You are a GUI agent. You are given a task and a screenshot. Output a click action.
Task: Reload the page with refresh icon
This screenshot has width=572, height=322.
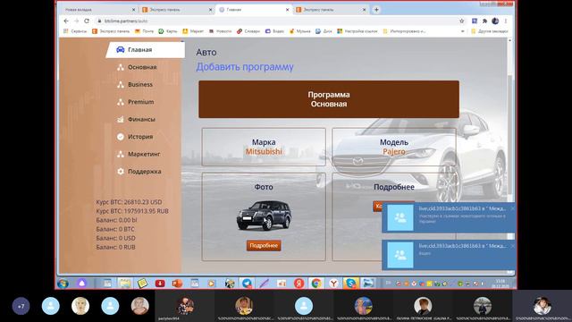(87, 21)
